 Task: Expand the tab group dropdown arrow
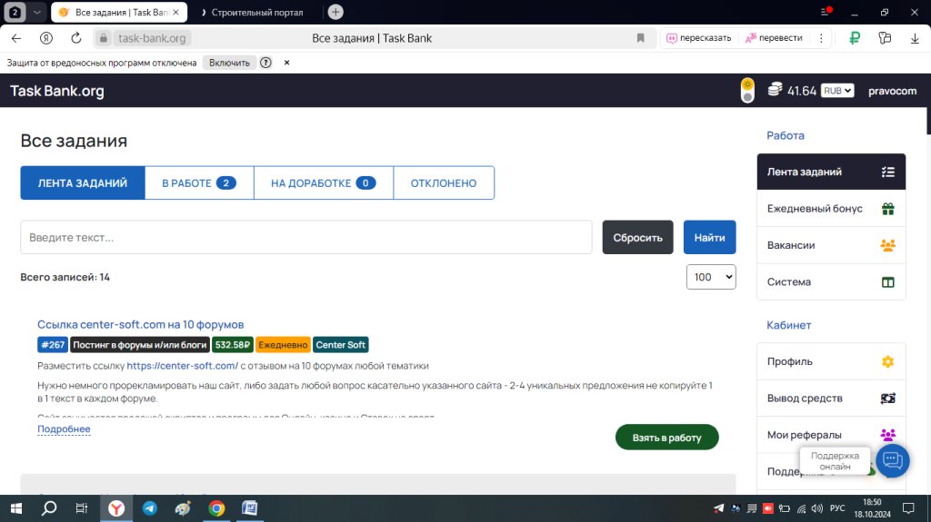click(36, 12)
